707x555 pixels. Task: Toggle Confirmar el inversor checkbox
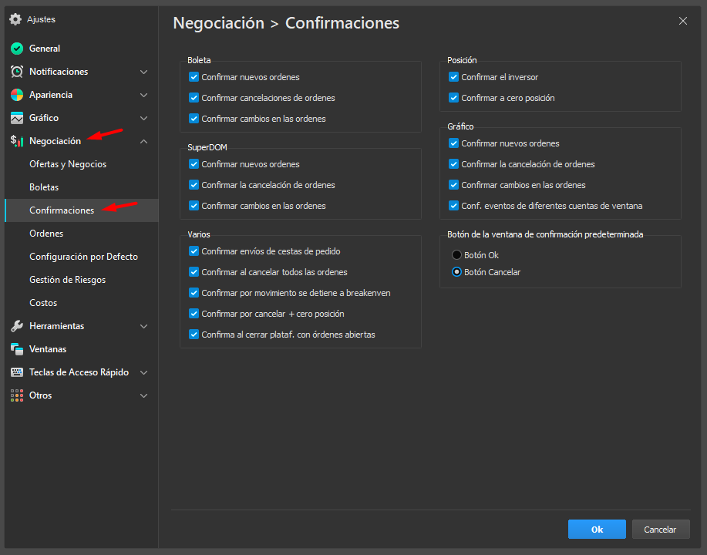pos(454,77)
